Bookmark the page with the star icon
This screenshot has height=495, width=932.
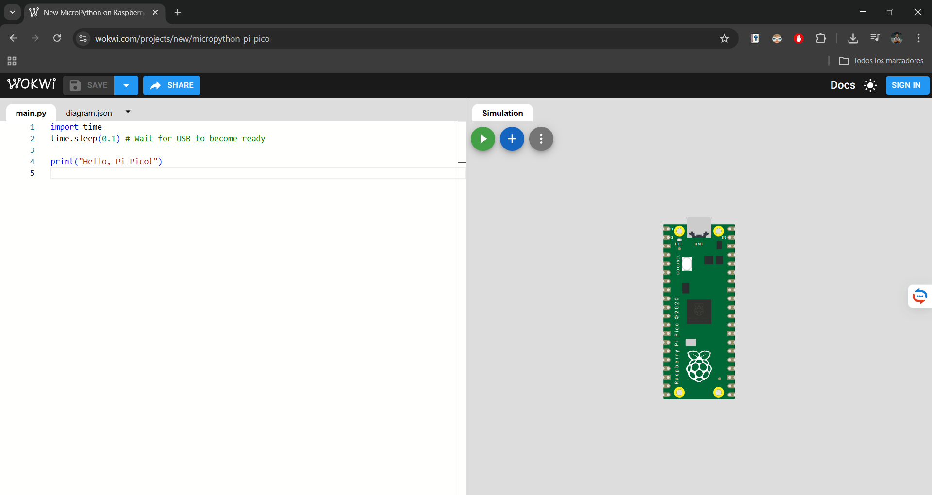coord(724,38)
